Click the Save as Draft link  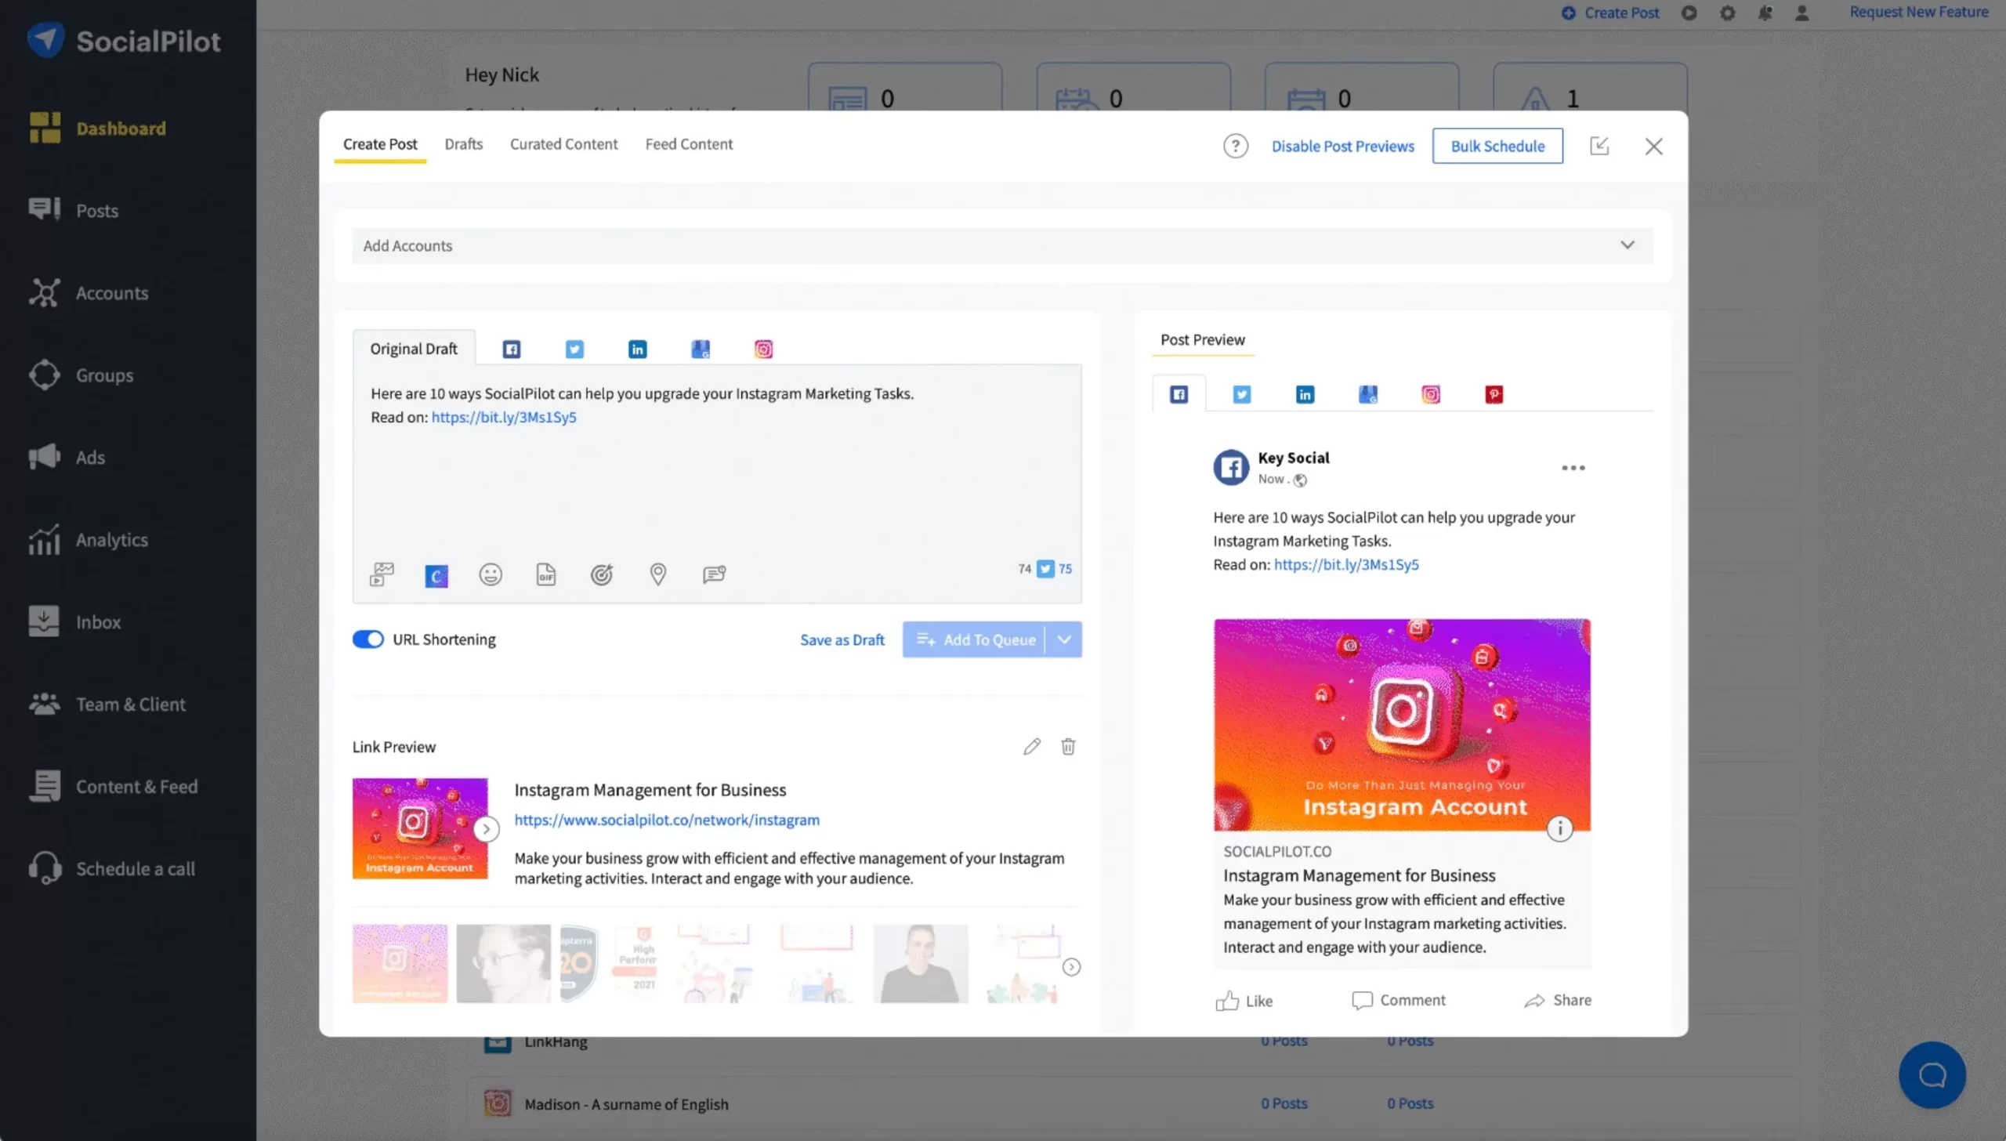point(842,639)
